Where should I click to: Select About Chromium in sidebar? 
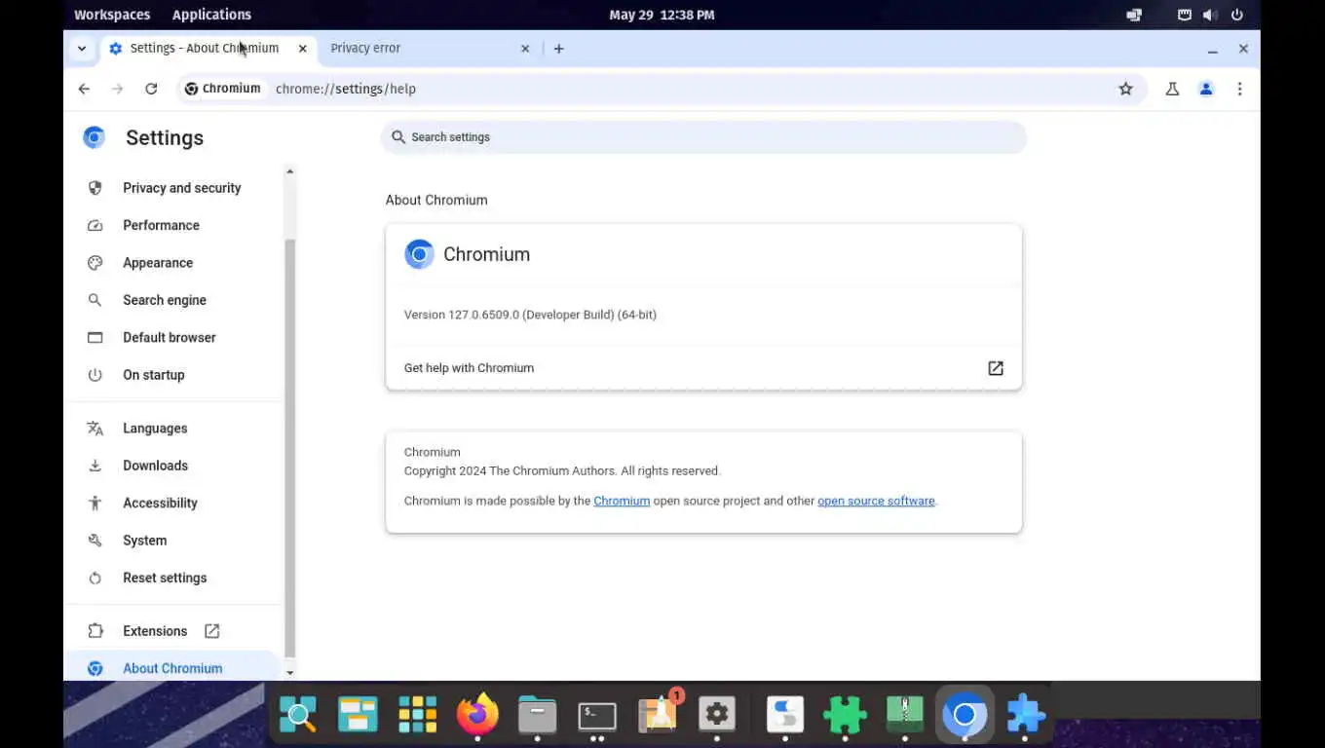tap(173, 668)
